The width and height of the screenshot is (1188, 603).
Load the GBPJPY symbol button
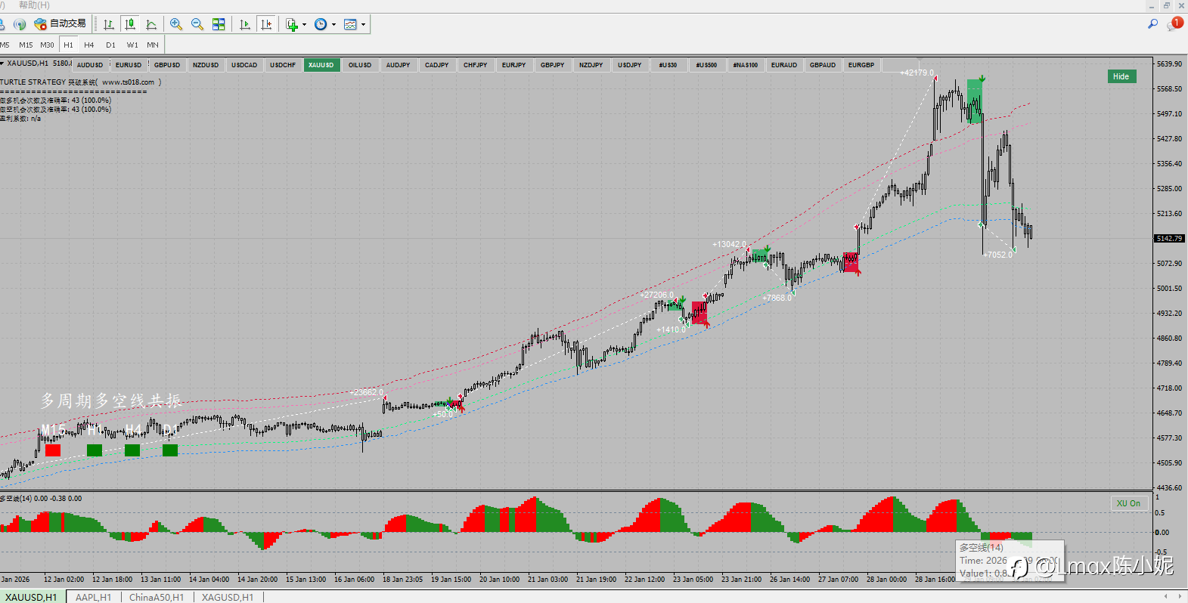[x=553, y=65]
